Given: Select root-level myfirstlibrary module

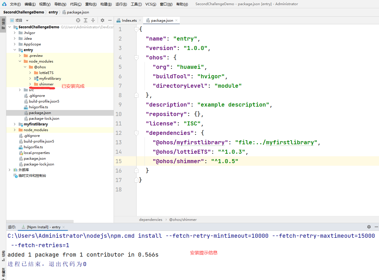Looking at the screenshot, I should [36, 124].
